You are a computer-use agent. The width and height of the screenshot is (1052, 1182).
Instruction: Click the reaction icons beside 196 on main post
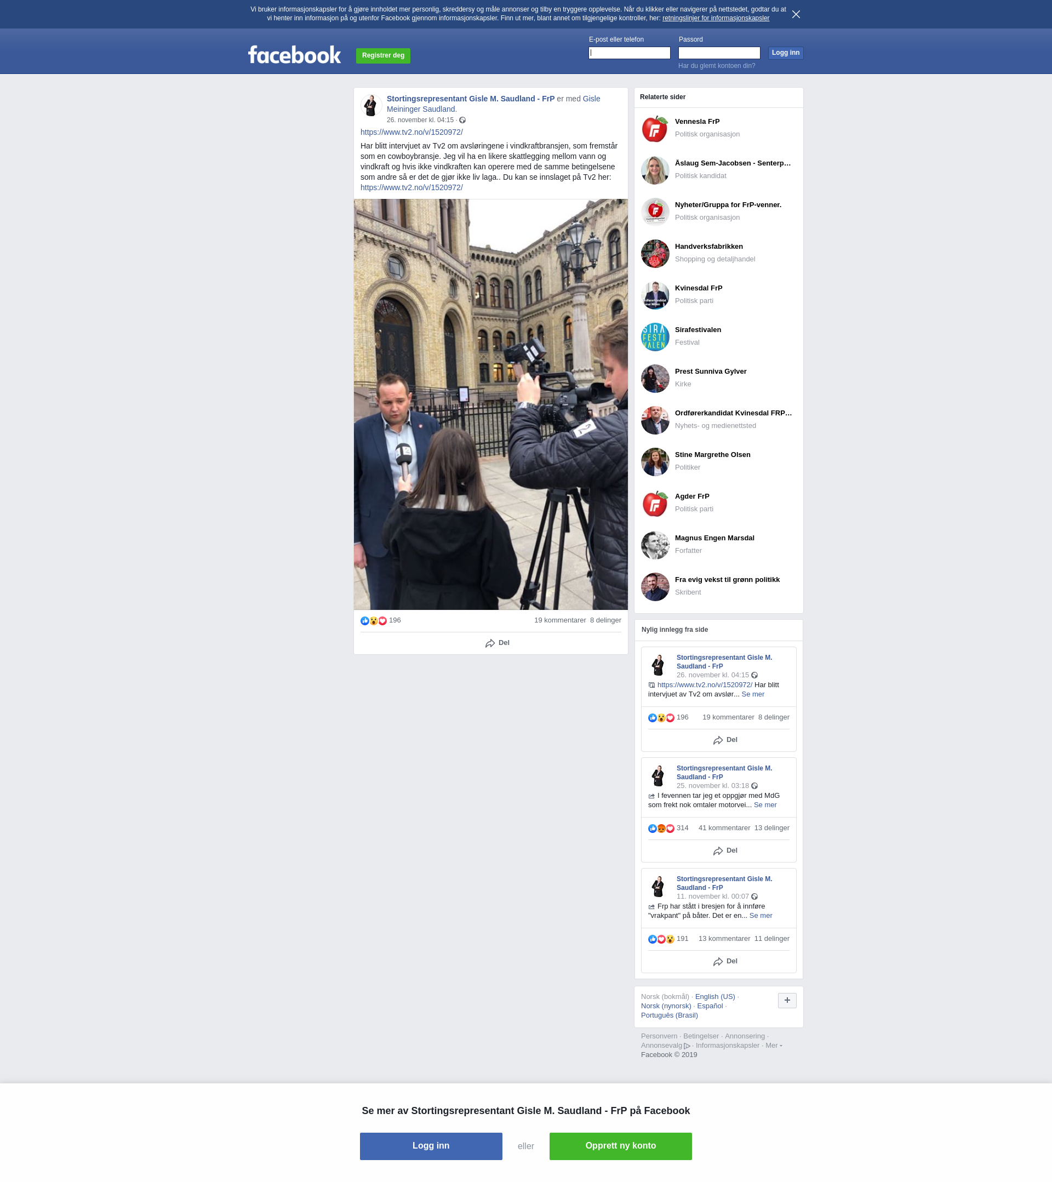(374, 620)
